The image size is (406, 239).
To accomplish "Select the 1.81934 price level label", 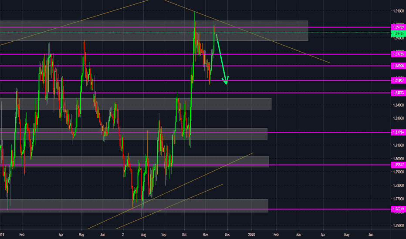I will pos(397,132).
